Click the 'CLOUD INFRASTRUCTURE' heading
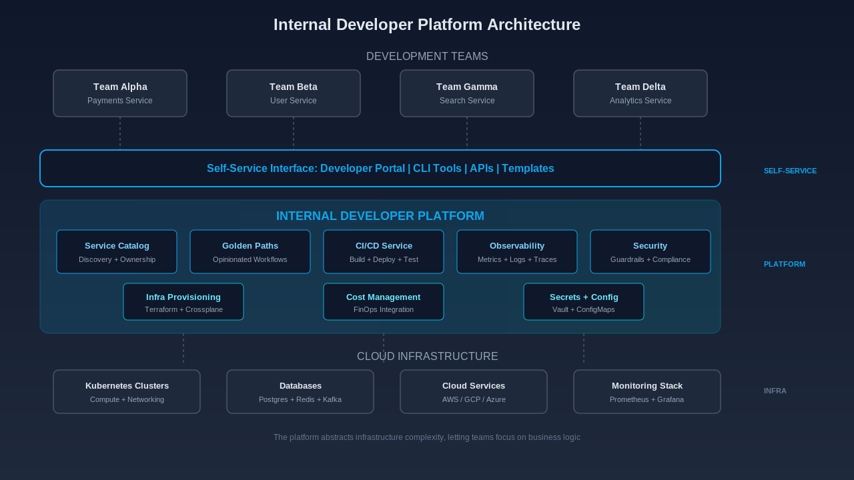Screen dimensions: 854x480 point(428,357)
